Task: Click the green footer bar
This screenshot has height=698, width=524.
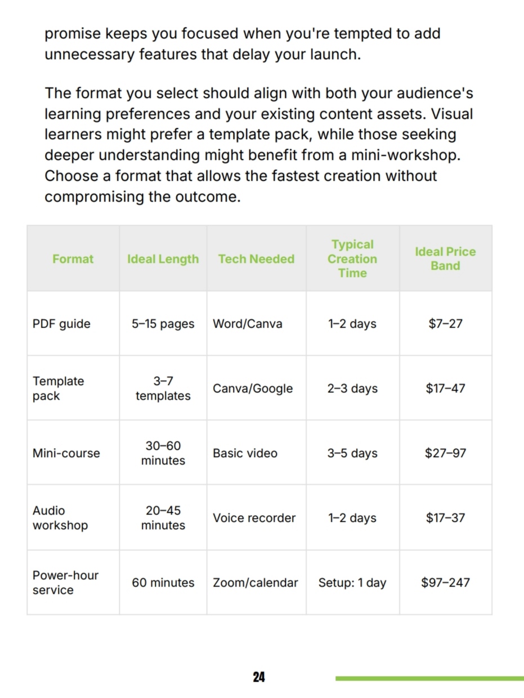Action: (429, 678)
